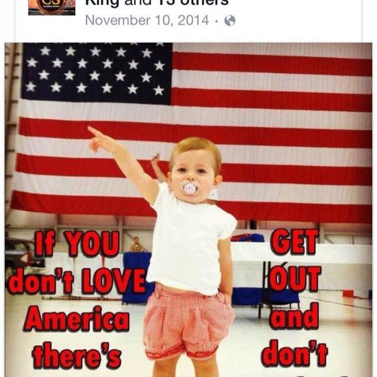Open the November 10, 2014 timestamp

(147, 20)
